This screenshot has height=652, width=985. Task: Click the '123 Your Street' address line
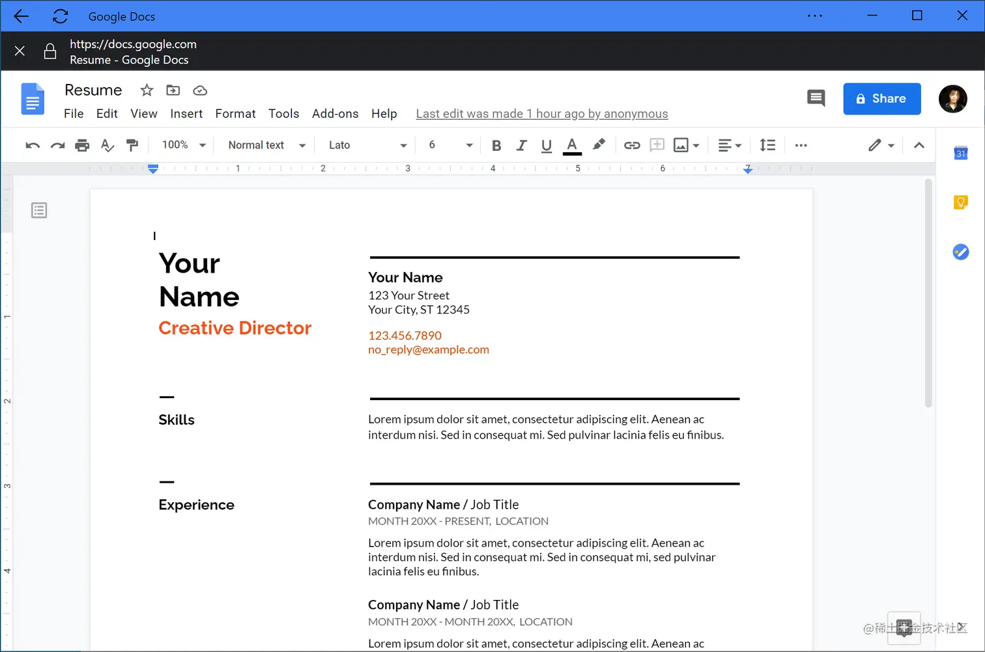tap(408, 295)
